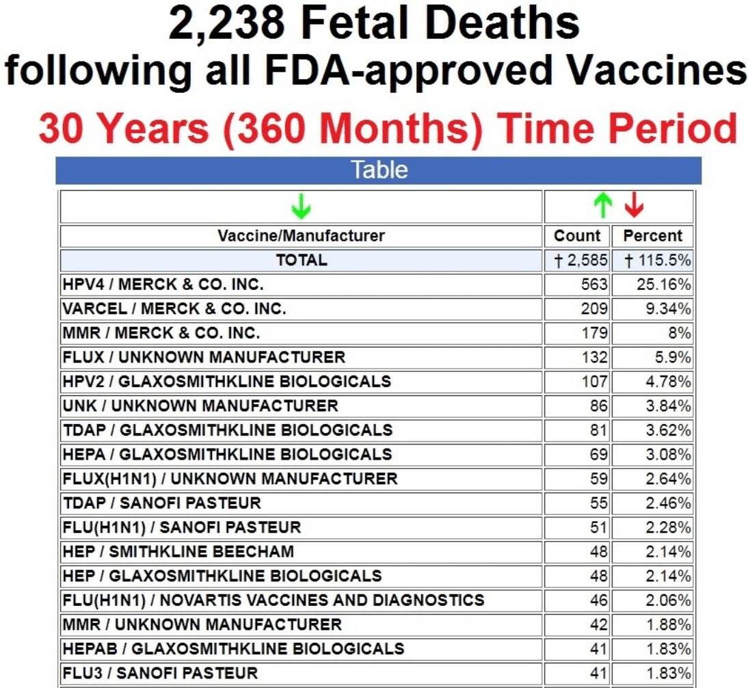This screenshot has width=748, height=688.
Task: Select FLU(H1N1) / NOVARTIS VACCINES AND DIAGNOSTICS row
Action: (273, 600)
